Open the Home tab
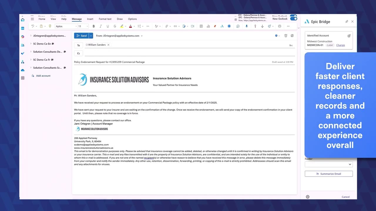 click(x=42, y=19)
